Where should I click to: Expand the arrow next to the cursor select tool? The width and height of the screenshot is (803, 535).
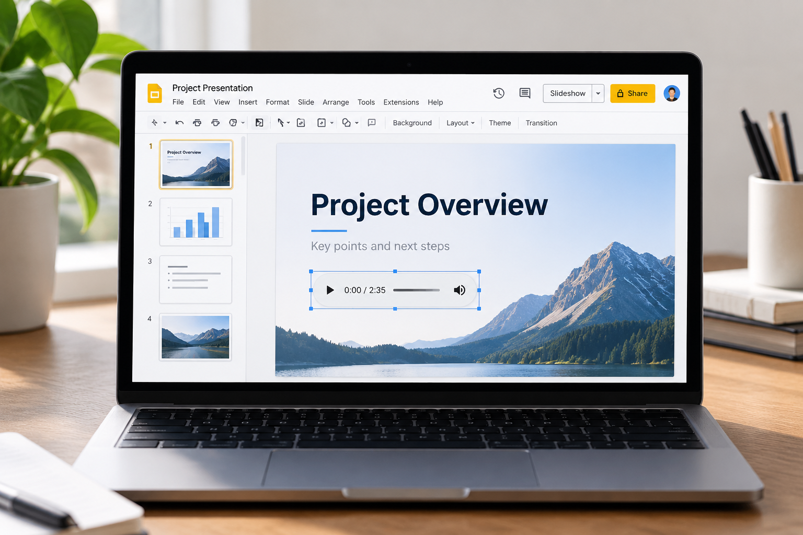click(288, 123)
